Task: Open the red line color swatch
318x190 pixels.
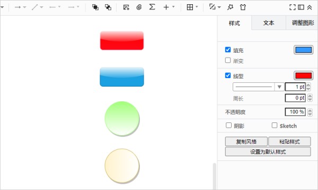Action: tap(303, 75)
